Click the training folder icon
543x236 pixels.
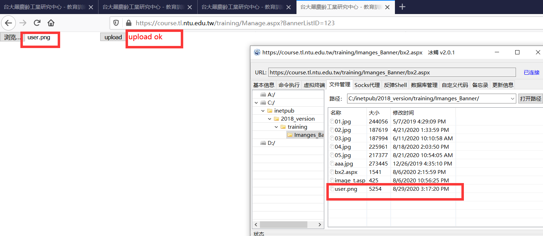click(x=283, y=127)
